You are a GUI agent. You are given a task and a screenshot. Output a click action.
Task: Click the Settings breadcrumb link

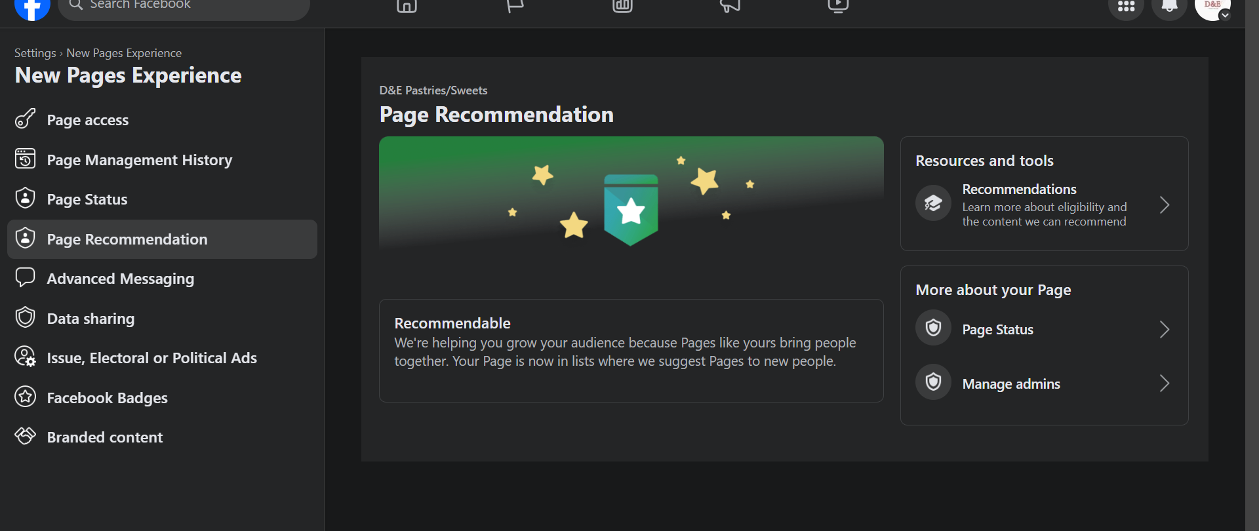tap(35, 53)
